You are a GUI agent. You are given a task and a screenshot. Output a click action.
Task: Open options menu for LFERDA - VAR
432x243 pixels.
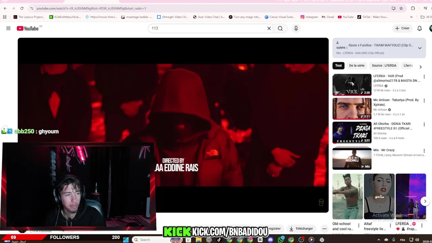click(424, 77)
